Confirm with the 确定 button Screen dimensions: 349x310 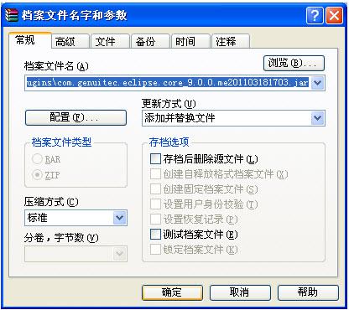click(172, 292)
